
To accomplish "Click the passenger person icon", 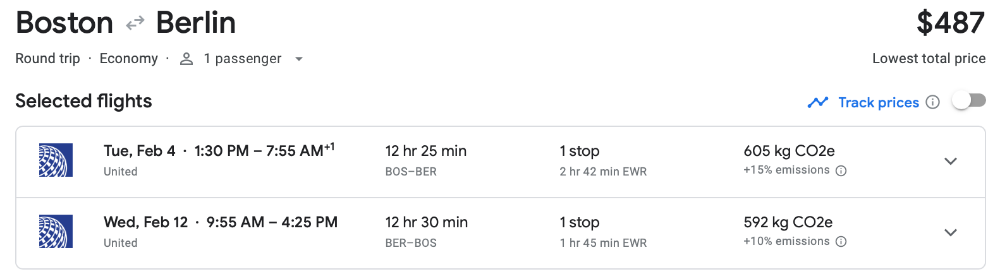I will tap(186, 59).
